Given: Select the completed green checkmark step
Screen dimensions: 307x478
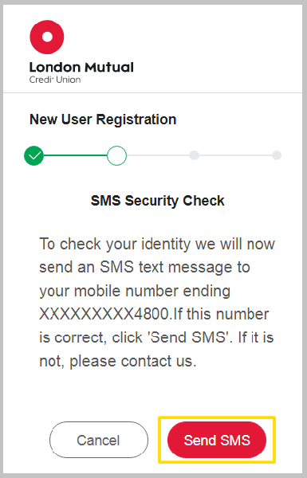Looking at the screenshot, I should (33, 155).
